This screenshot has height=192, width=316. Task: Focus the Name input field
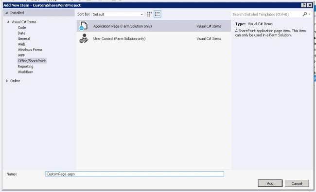[x=135, y=174]
